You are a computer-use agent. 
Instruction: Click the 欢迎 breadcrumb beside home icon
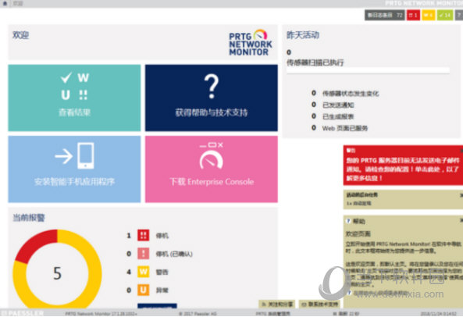pyautogui.click(x=18, y=4)
